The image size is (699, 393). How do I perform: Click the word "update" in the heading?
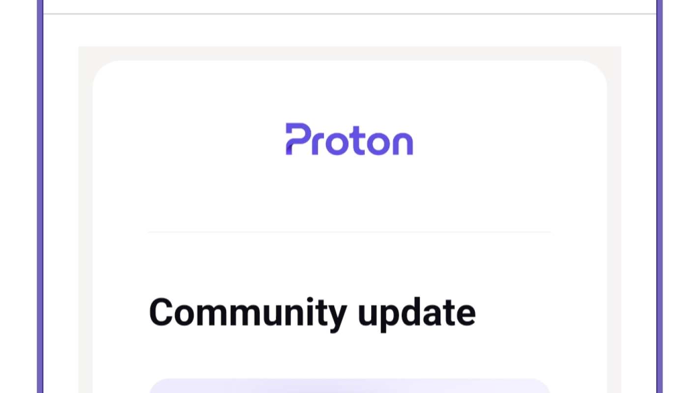point(416,312)
